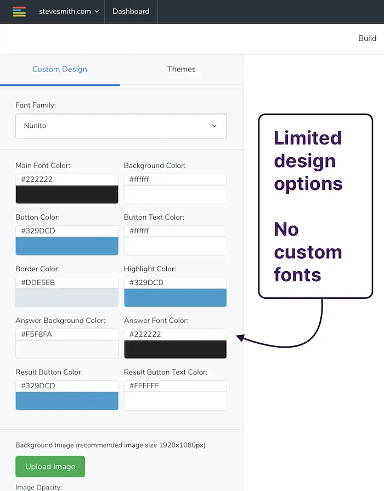Viewport: 384px width, 491px height.
Task: Select the Result Button Color blue swatch
Action: click(66, 400)
